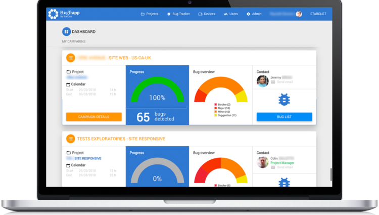Click the CAMPAIGN DETAILS button
Screen dimensions: 379x215
(94, 116)
